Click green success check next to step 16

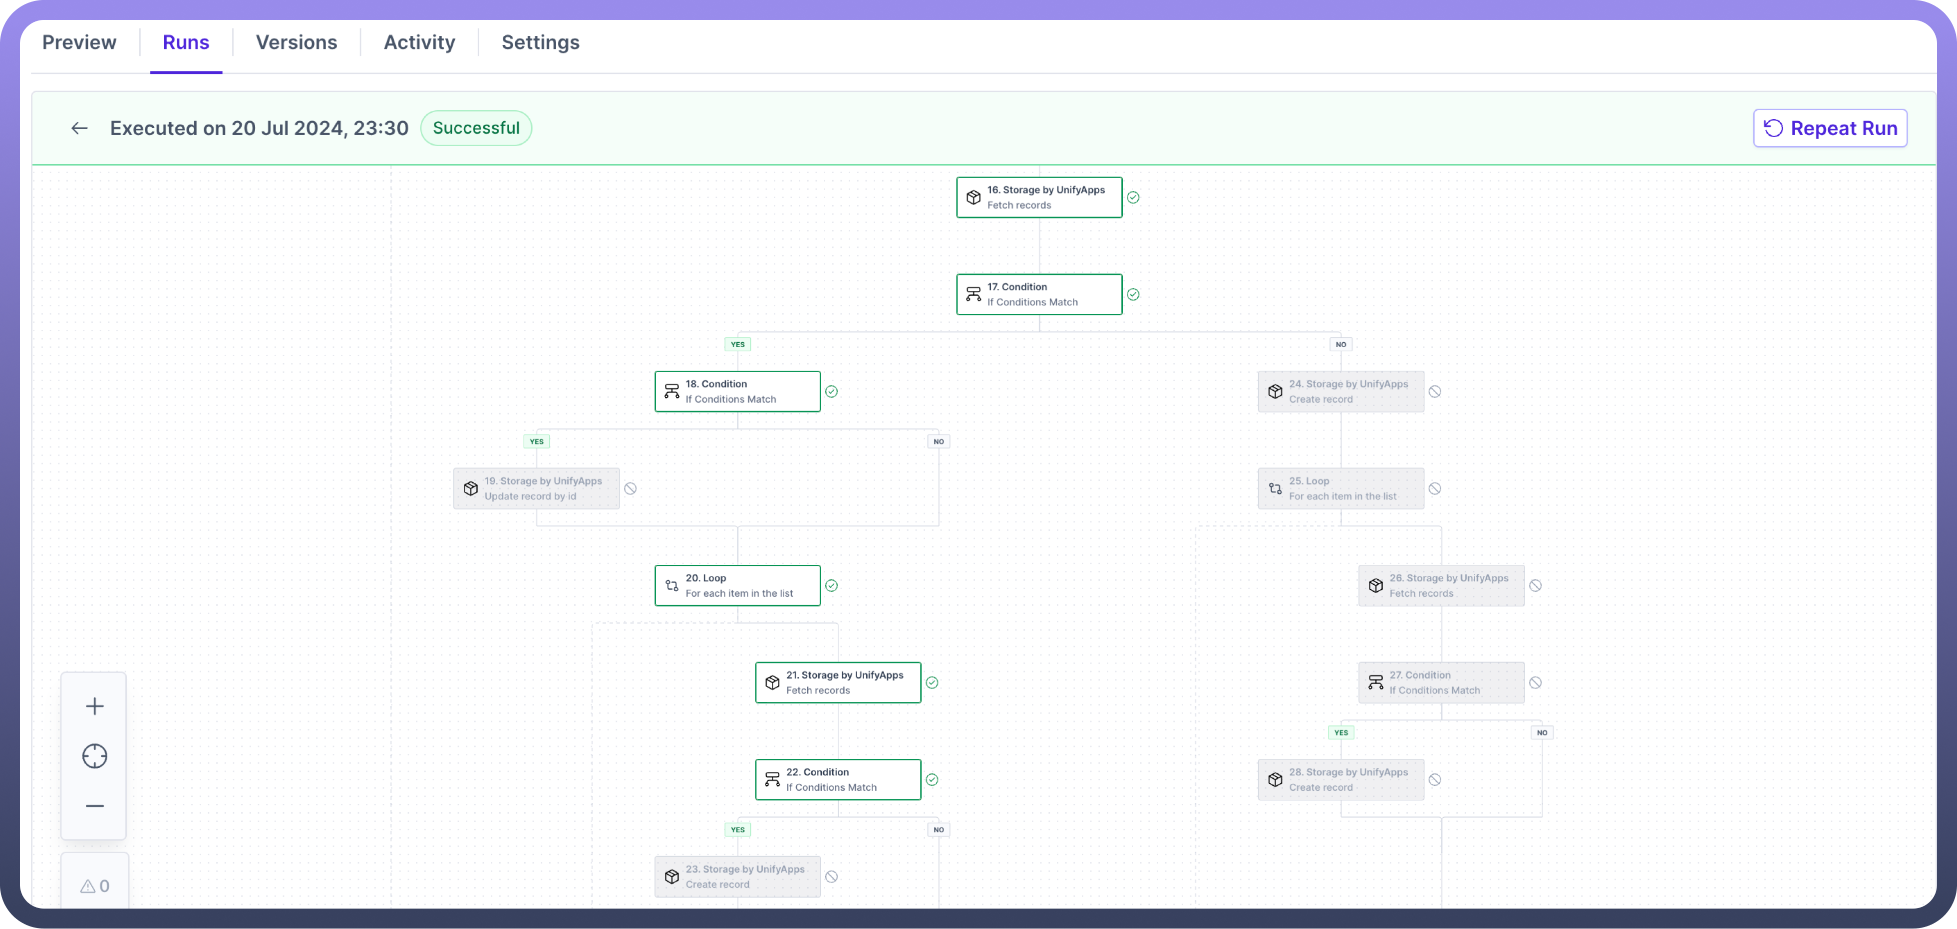(x=1133, y=198)
